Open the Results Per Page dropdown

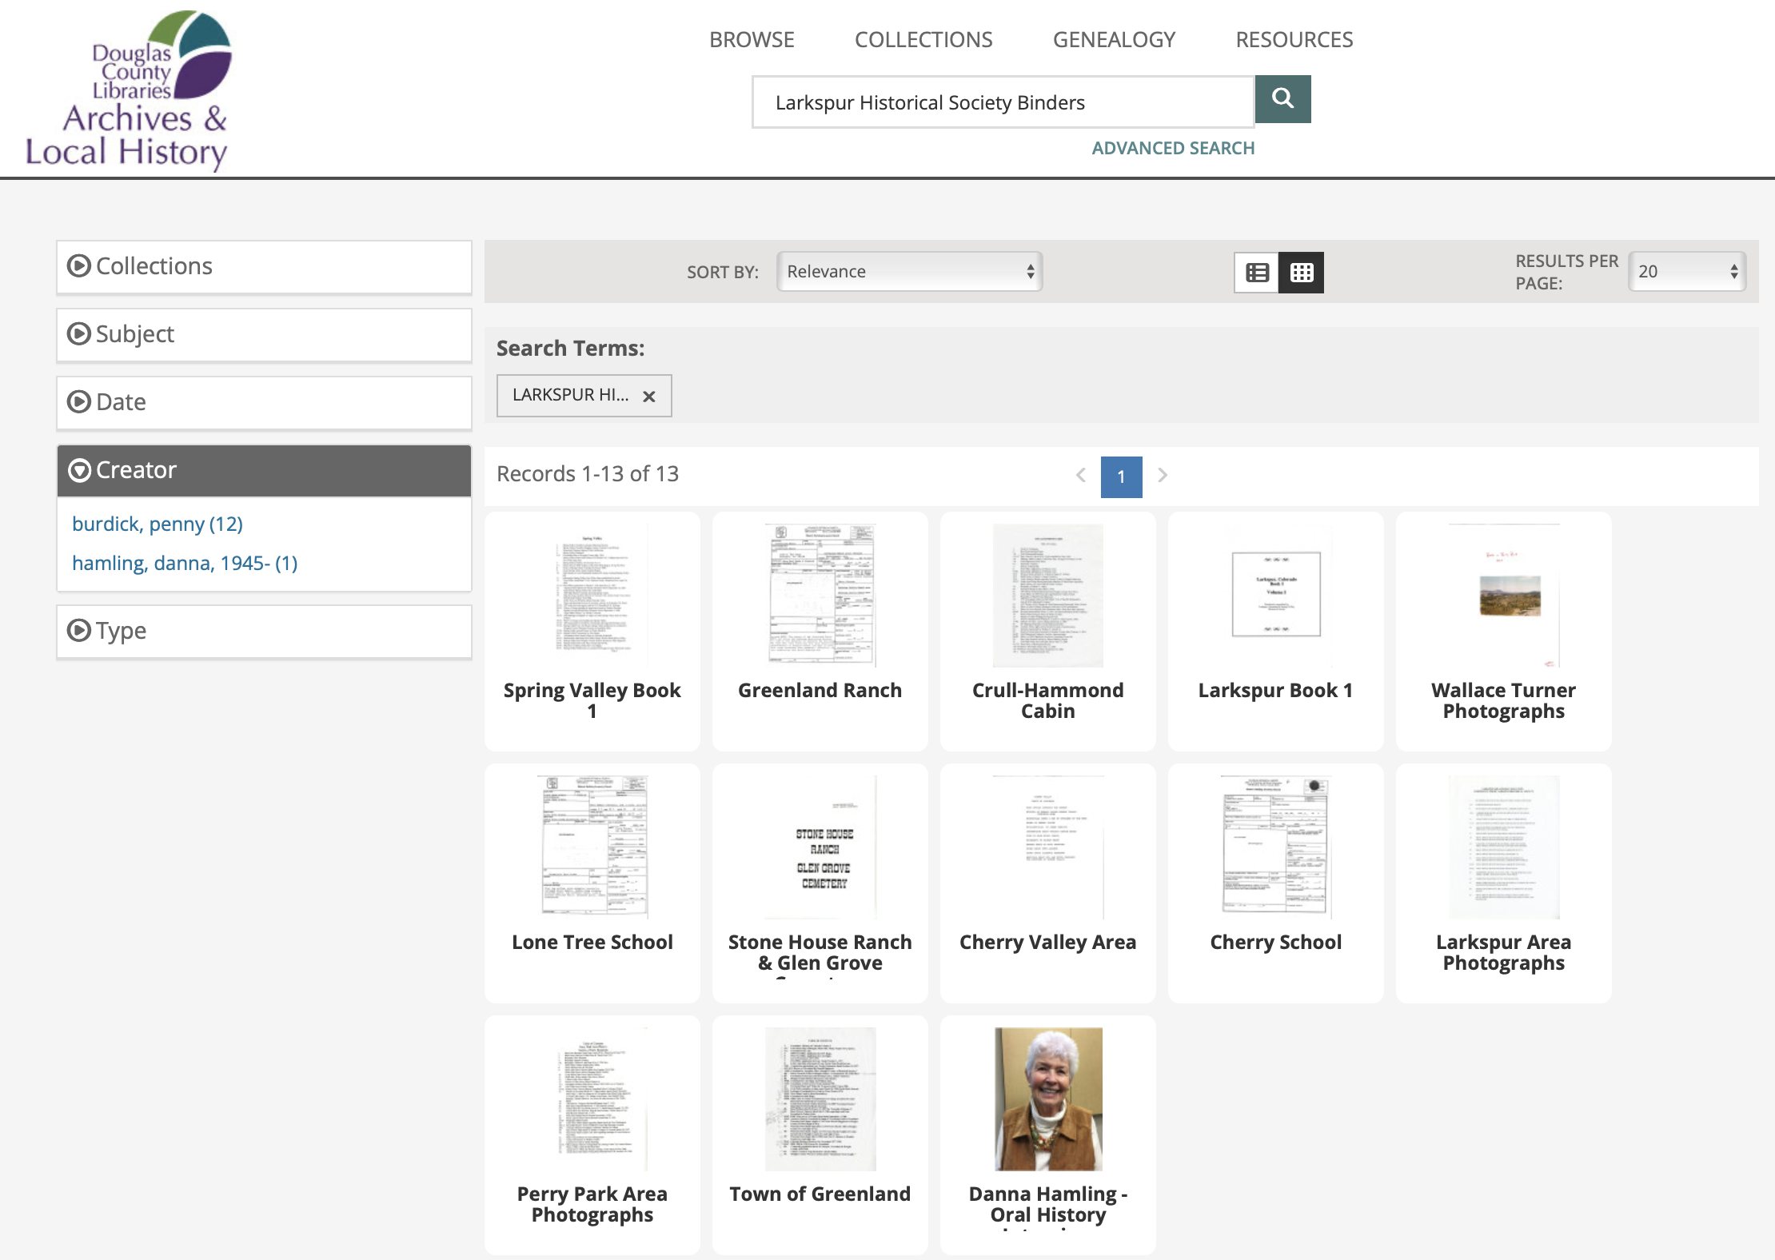(x=1687, y=272)
